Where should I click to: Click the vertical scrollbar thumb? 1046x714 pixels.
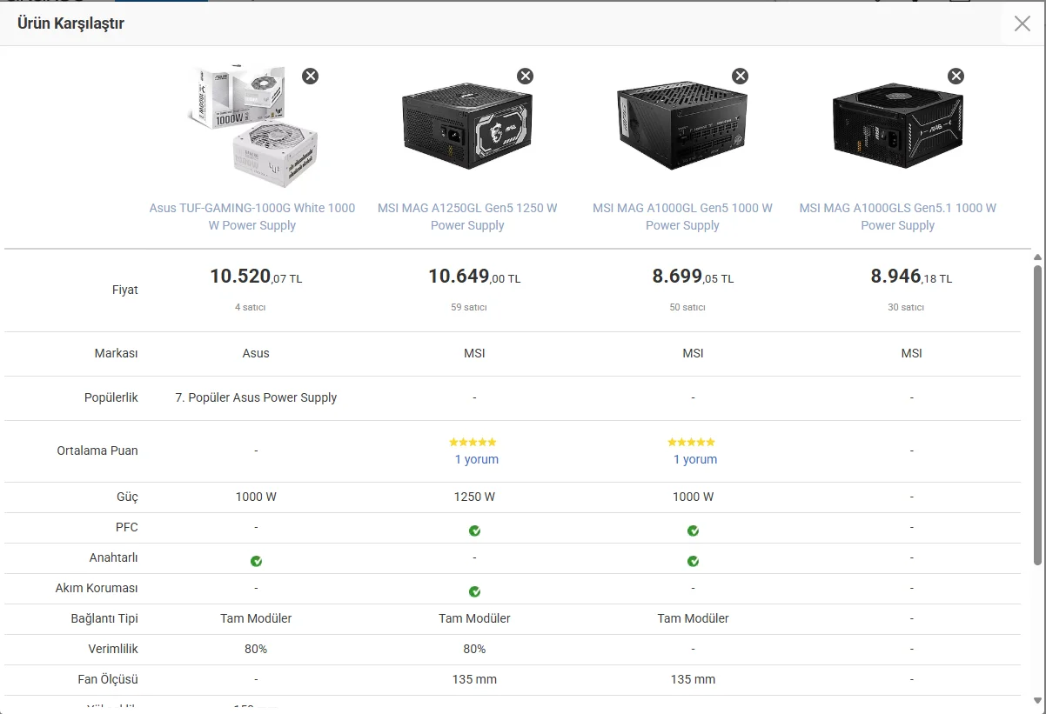[1037, 416]
